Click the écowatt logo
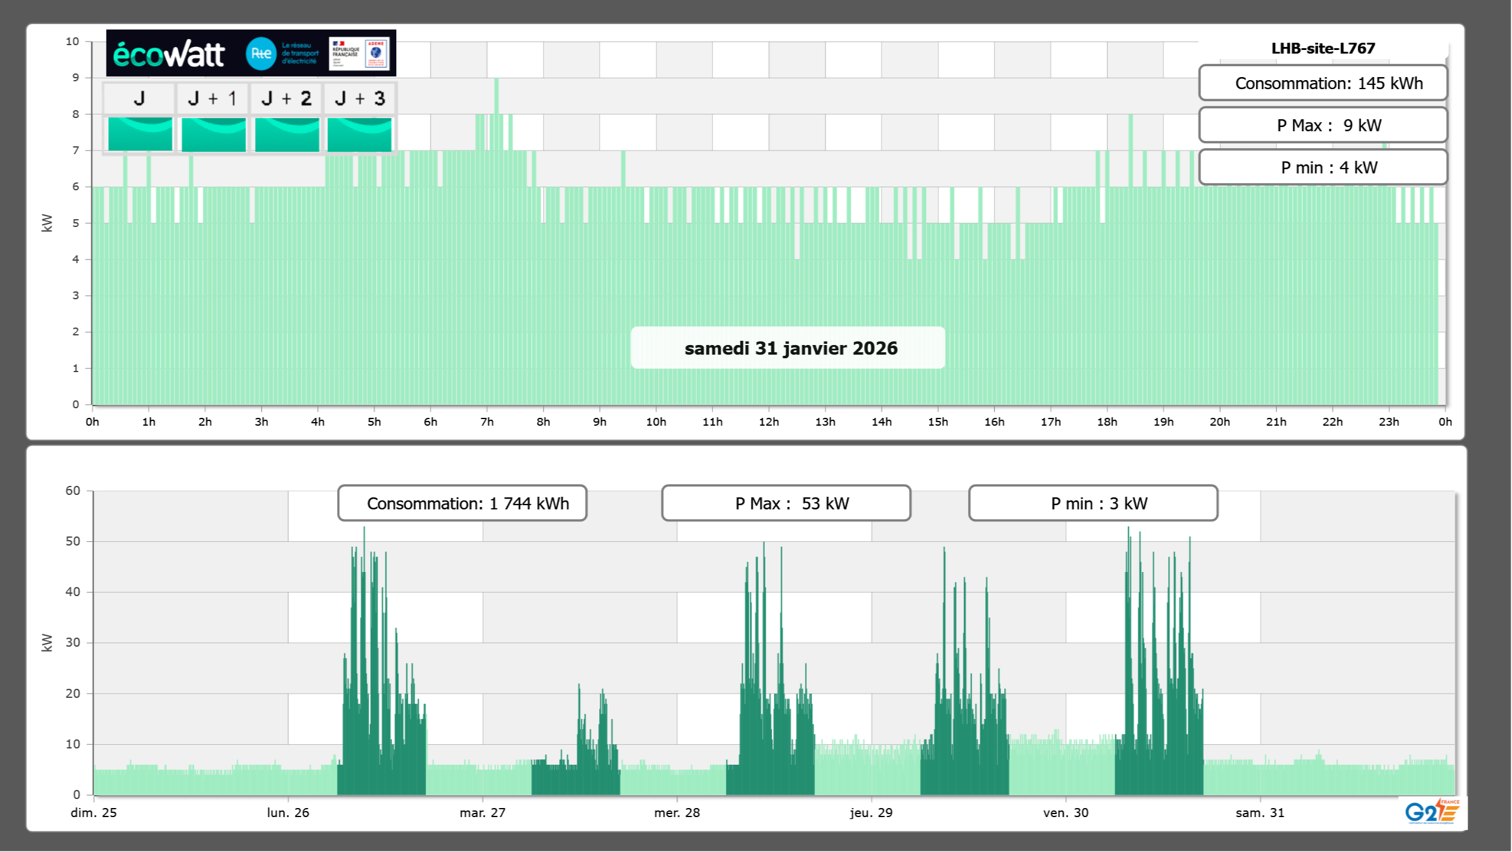Viewport: 1512px width, 852px height. tap(169, 54)
